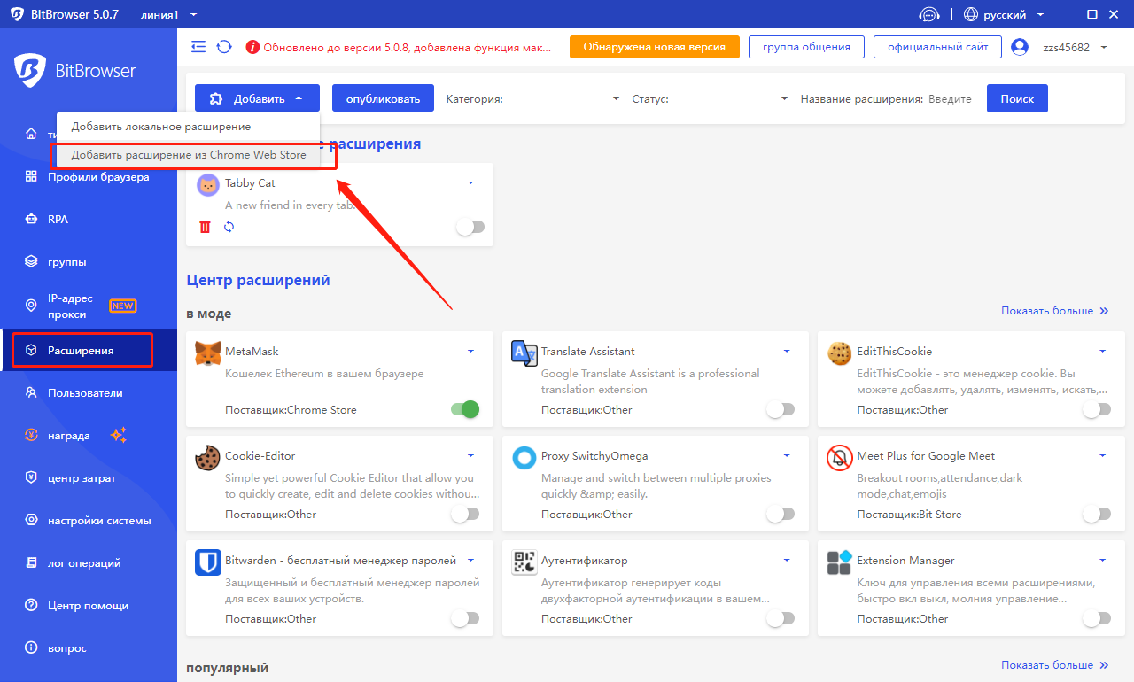Viewport: 1134px width, 682px height.
Task: Enable the Аутентификатор switch
Action: 781,618
